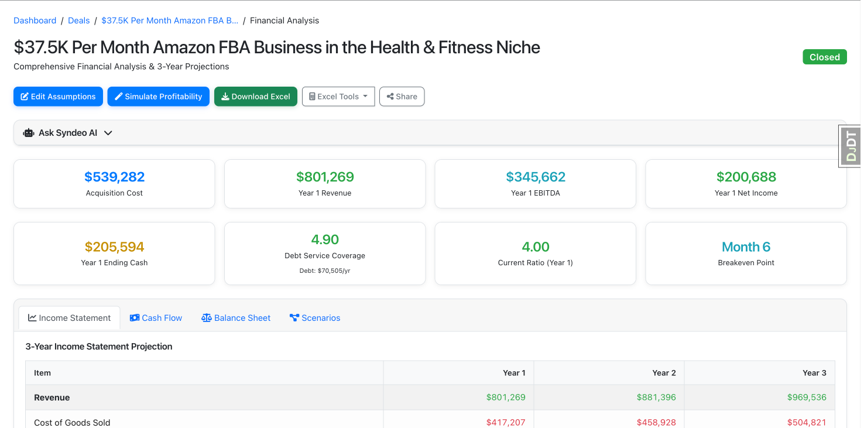
Task: Click the Closed status badge
Action: pyautogui.click(x=825, y=57)
